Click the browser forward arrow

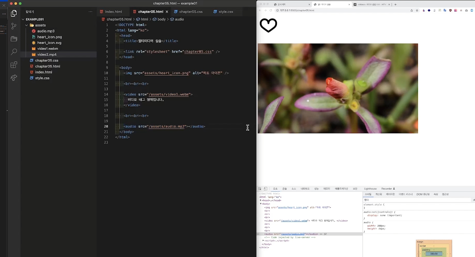click(265, 10)
